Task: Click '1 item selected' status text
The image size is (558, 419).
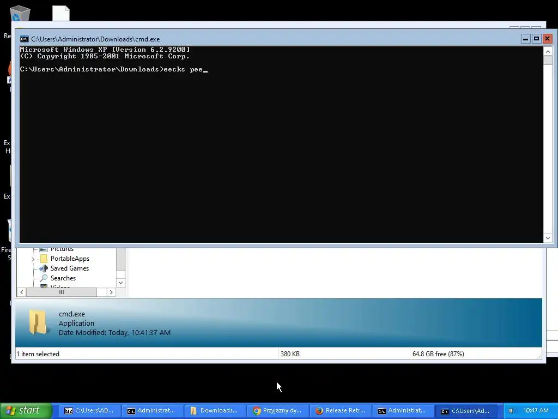Action: click(x=38, y=354)
